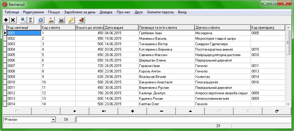Select the Нейроциркуляторна дистонія cell
Screen dimensions: 294x131
point(223,55)
